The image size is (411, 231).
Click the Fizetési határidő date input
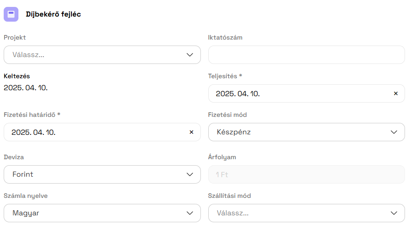[92, 132]
